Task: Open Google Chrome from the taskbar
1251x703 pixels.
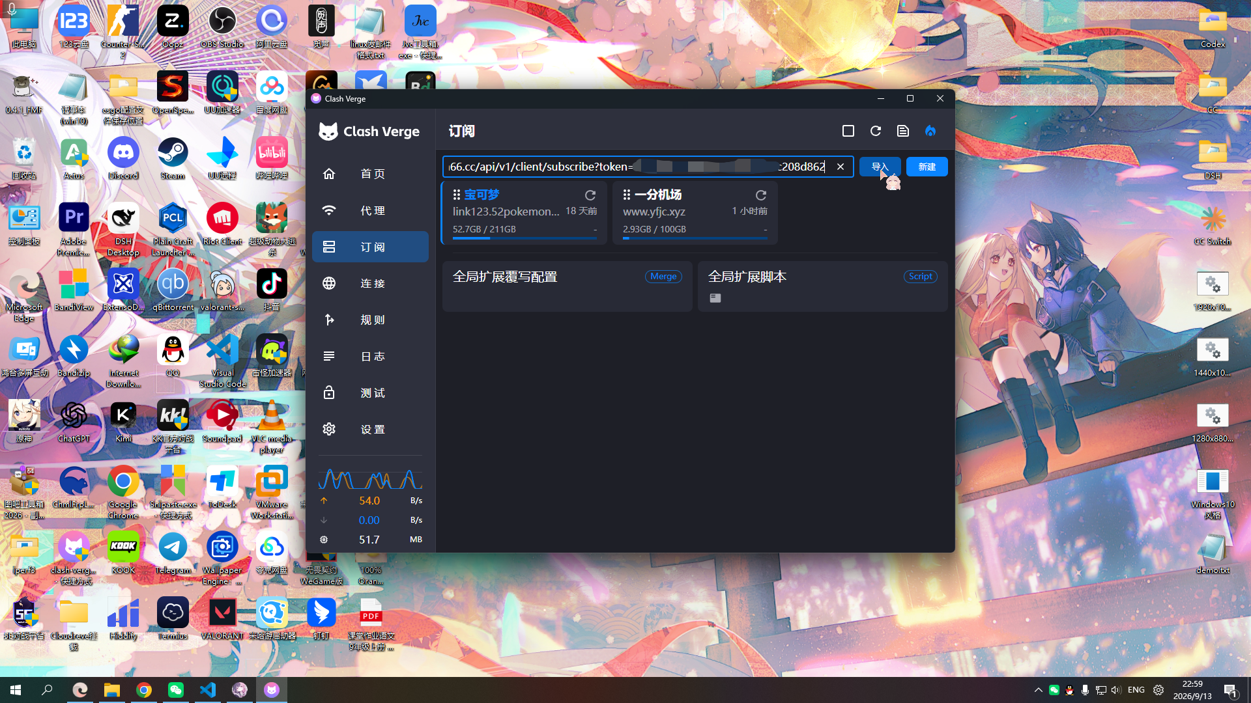Action: [x=144, y=690]
